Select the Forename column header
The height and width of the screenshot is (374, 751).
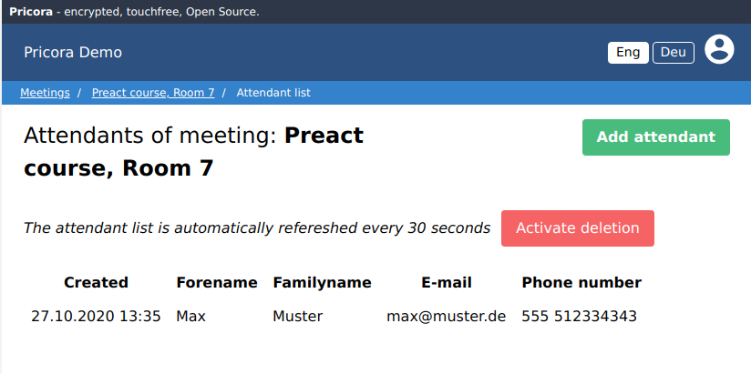(217, 282)
